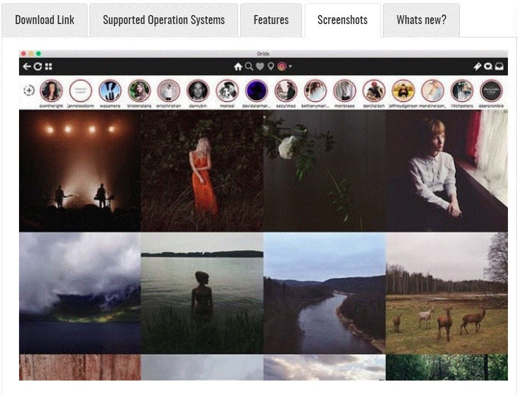Open the Supported Operation Systems tab

point(164,20)
